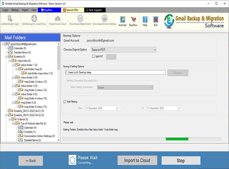Open the Backup menu
229x169 pixels.
[15, 10]
